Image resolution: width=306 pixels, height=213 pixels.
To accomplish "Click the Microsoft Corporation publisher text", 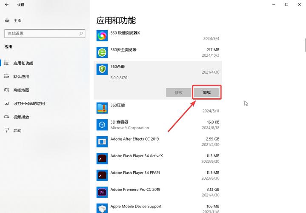I will coord(129,128).
